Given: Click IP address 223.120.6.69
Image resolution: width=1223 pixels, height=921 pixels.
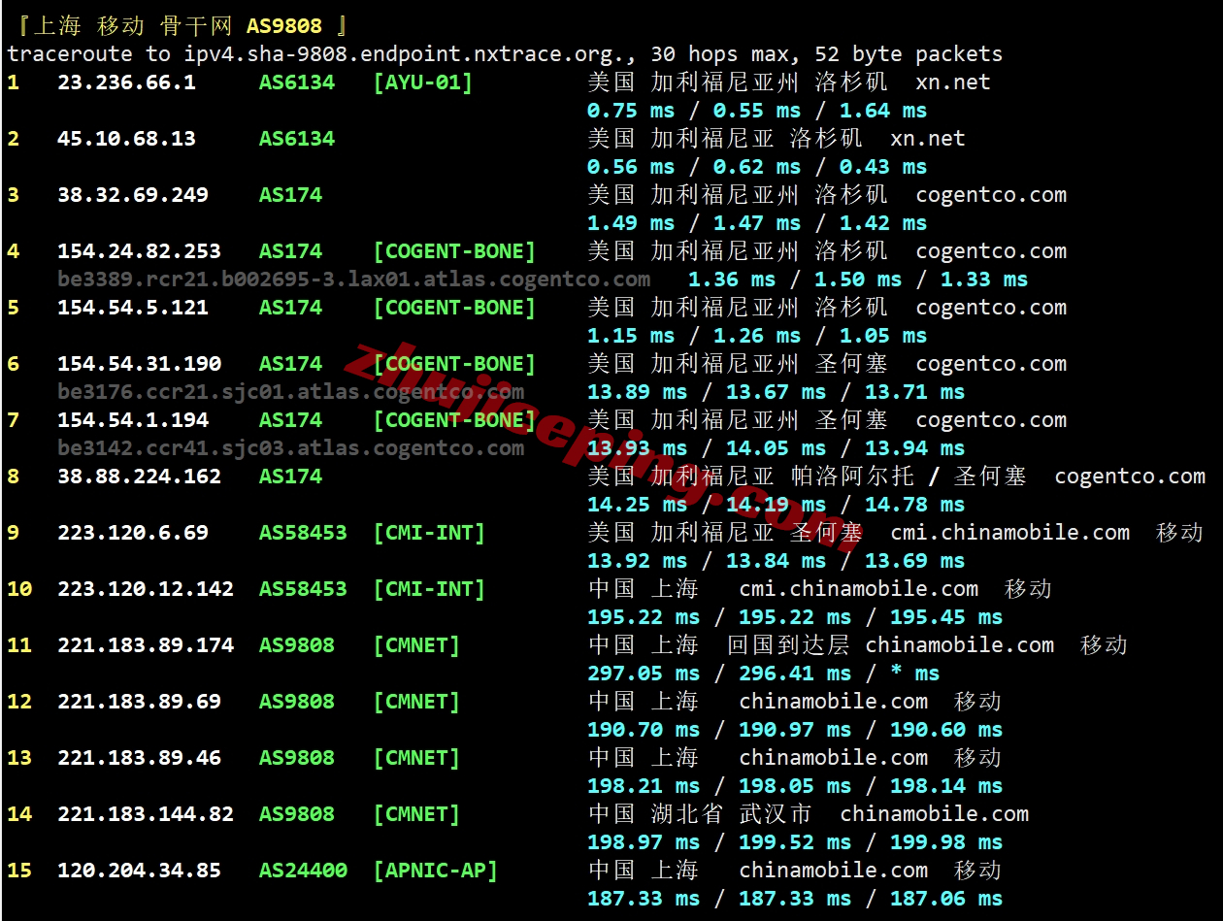Looking at the screenshot, I should pos(133,532).
